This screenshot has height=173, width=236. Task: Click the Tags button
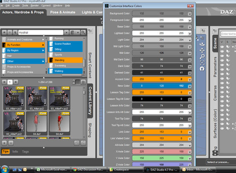[x=25, y=151]
